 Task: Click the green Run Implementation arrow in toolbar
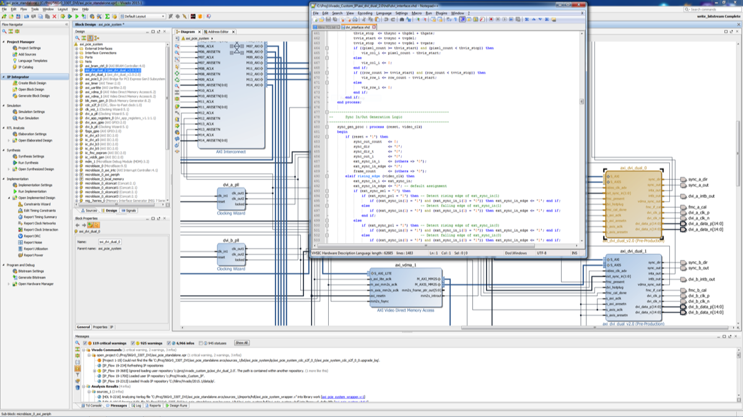click(x=77, y=17)
